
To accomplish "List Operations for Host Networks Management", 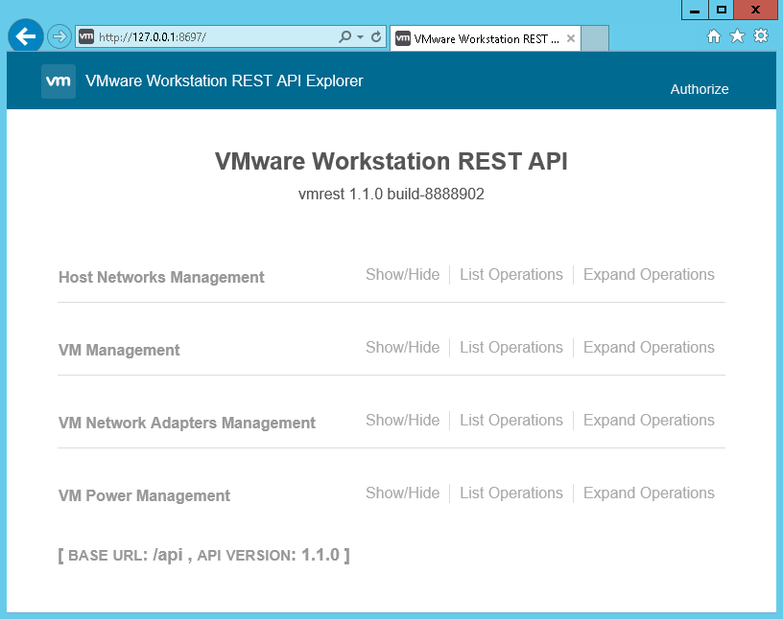I will [511, 275].
